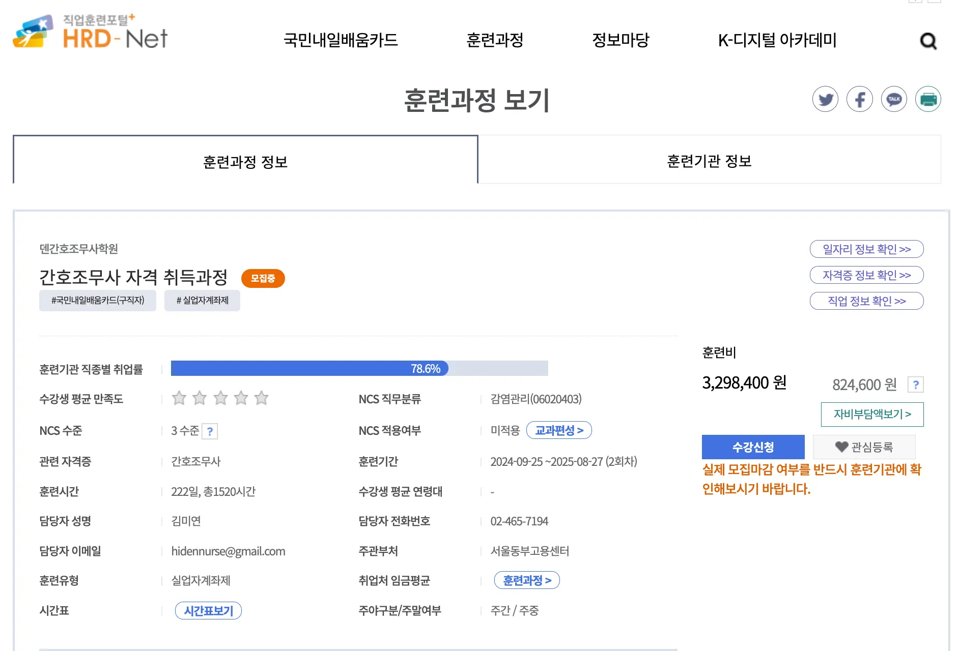Share the page on Twitter
Viewport: 959px width, 651px height.
click(x=825, y=100)
